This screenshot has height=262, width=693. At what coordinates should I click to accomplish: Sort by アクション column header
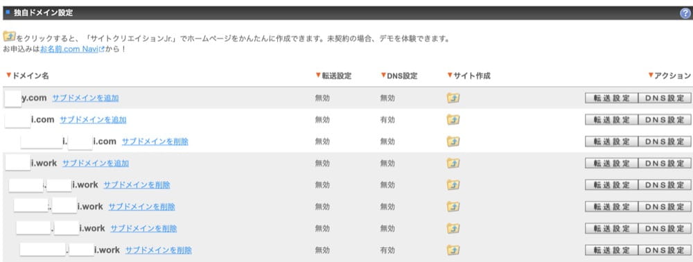669,76
